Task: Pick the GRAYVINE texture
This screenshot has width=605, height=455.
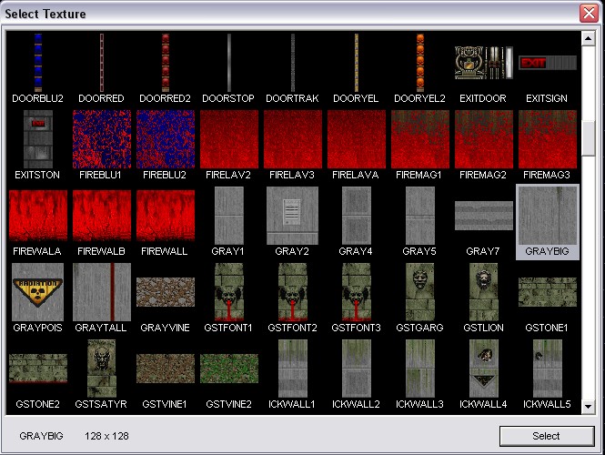Action: 166,292
